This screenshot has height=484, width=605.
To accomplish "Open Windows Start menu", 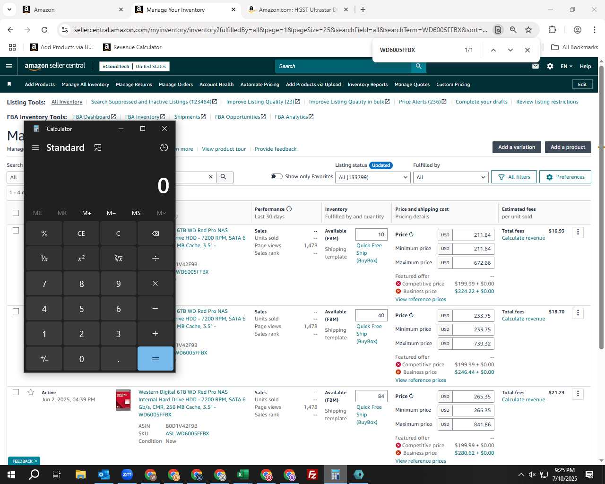I will pos(10,475).
